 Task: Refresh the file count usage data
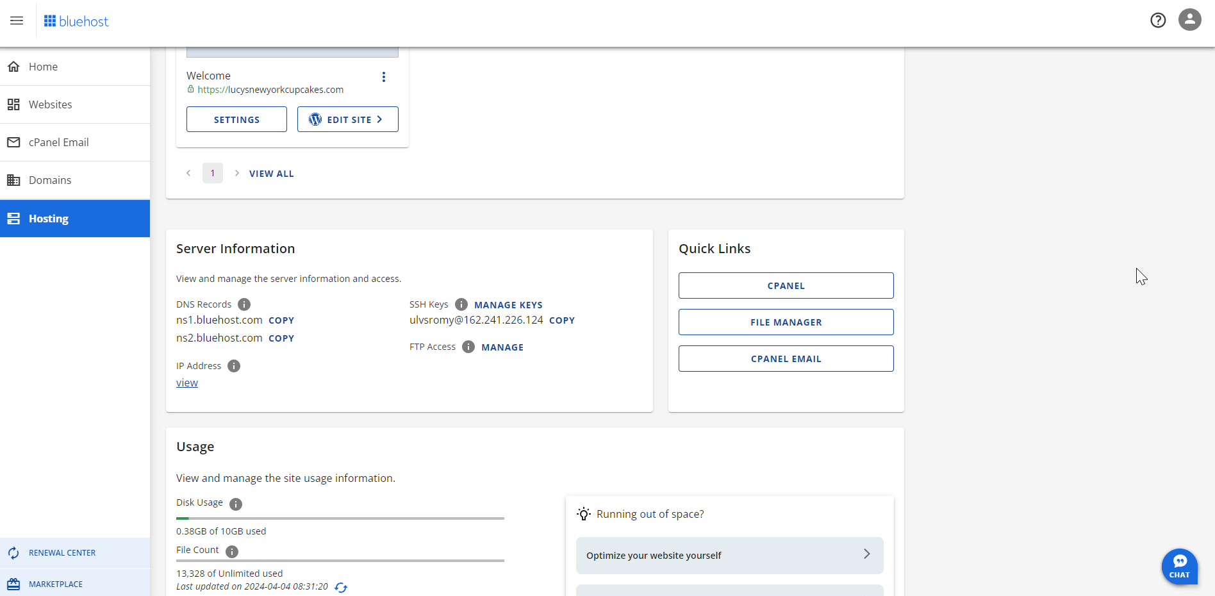[x=341, y=587]
